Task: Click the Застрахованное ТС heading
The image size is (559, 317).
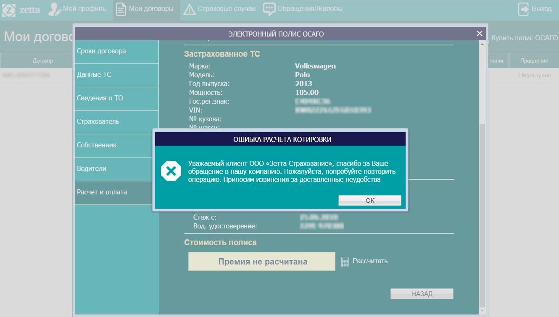Action: [222, 54]
